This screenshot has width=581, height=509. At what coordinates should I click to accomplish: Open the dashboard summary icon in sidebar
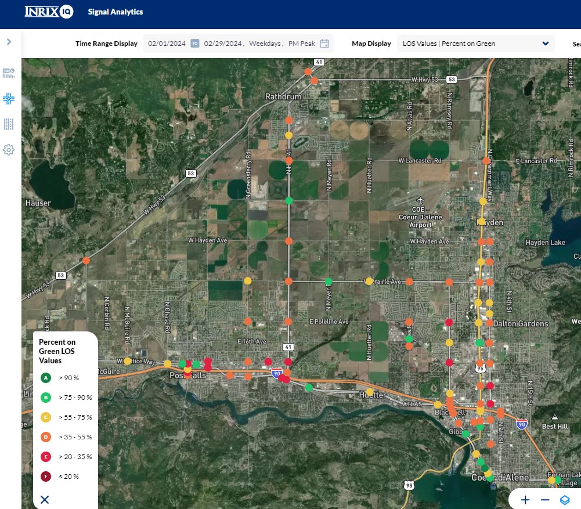[9, 73]
